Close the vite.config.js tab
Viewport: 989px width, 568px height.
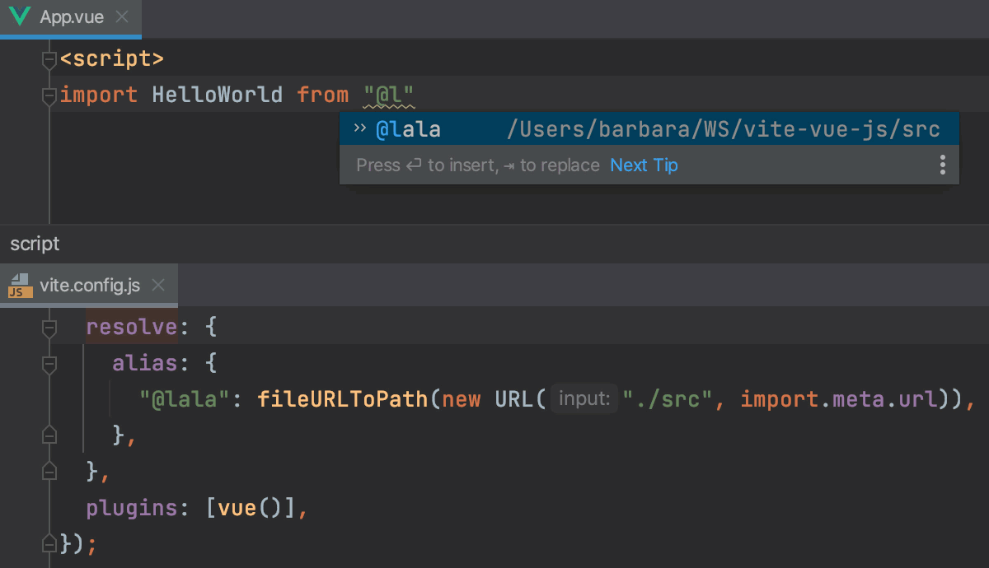pyautogui.click(x=158, y=285)
